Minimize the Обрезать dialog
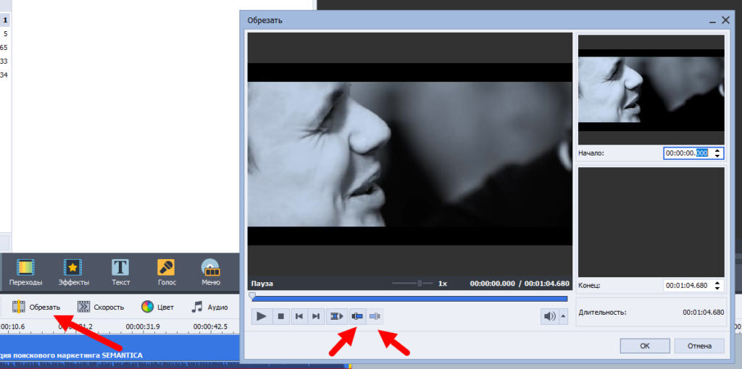 [712, 21]
